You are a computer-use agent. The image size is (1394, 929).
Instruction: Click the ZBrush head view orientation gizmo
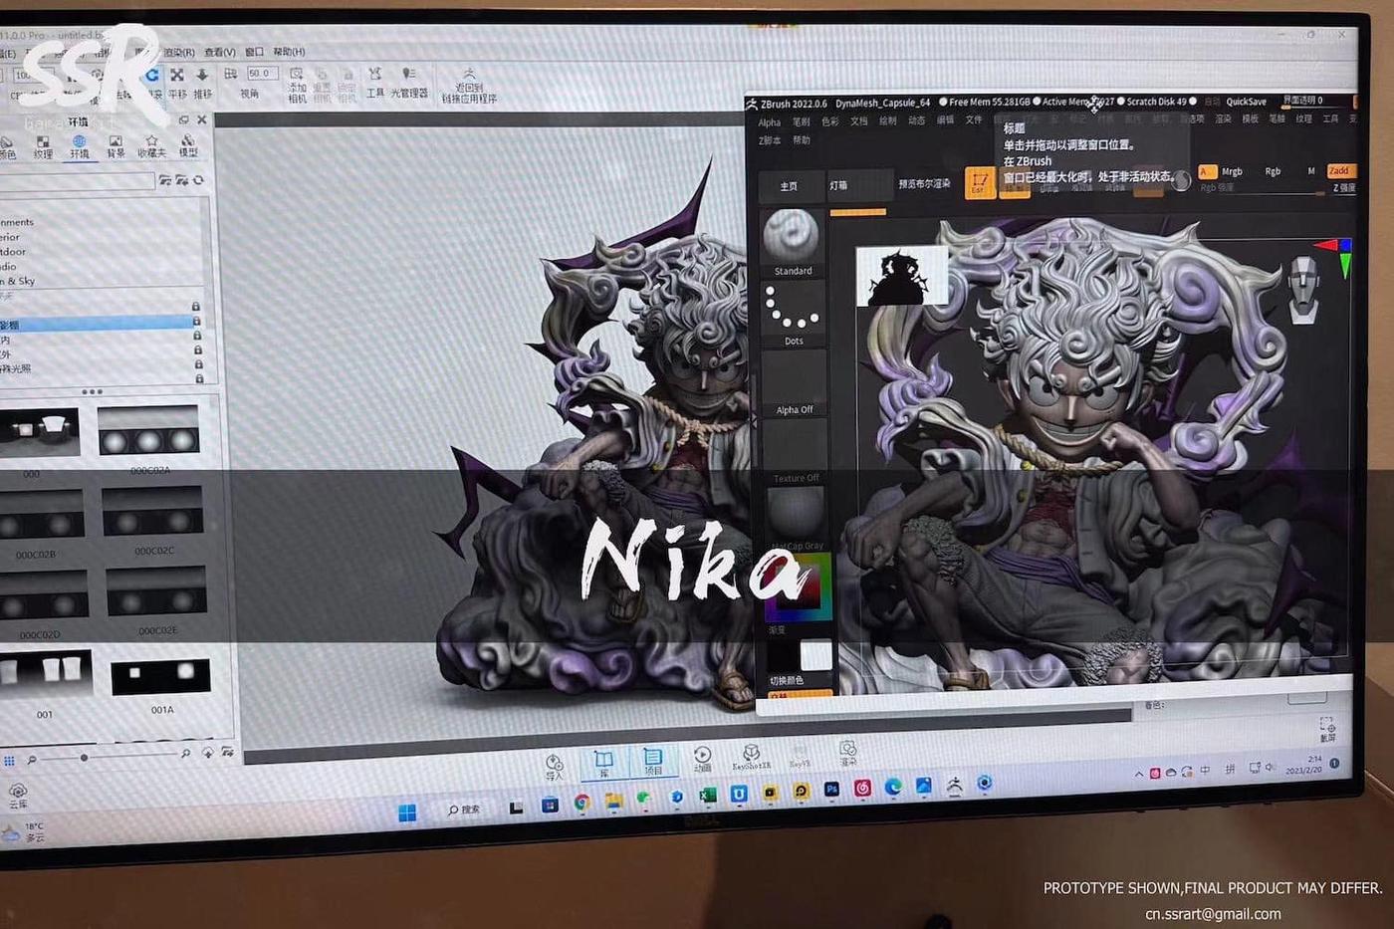click(1304, 290)
